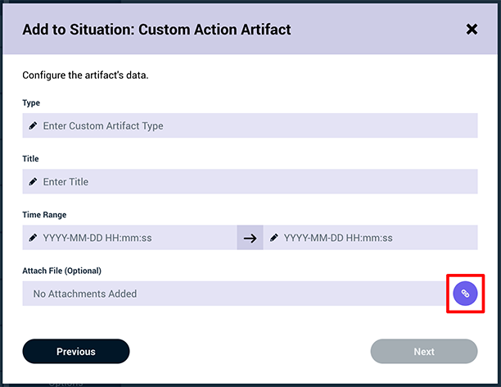Click the greyed Next button
The image size is (501, 387).
coord(424,352)
